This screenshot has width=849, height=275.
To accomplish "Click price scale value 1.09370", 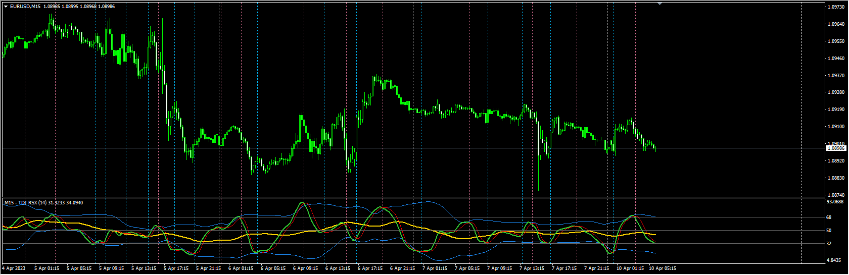I will coord(837,76).
